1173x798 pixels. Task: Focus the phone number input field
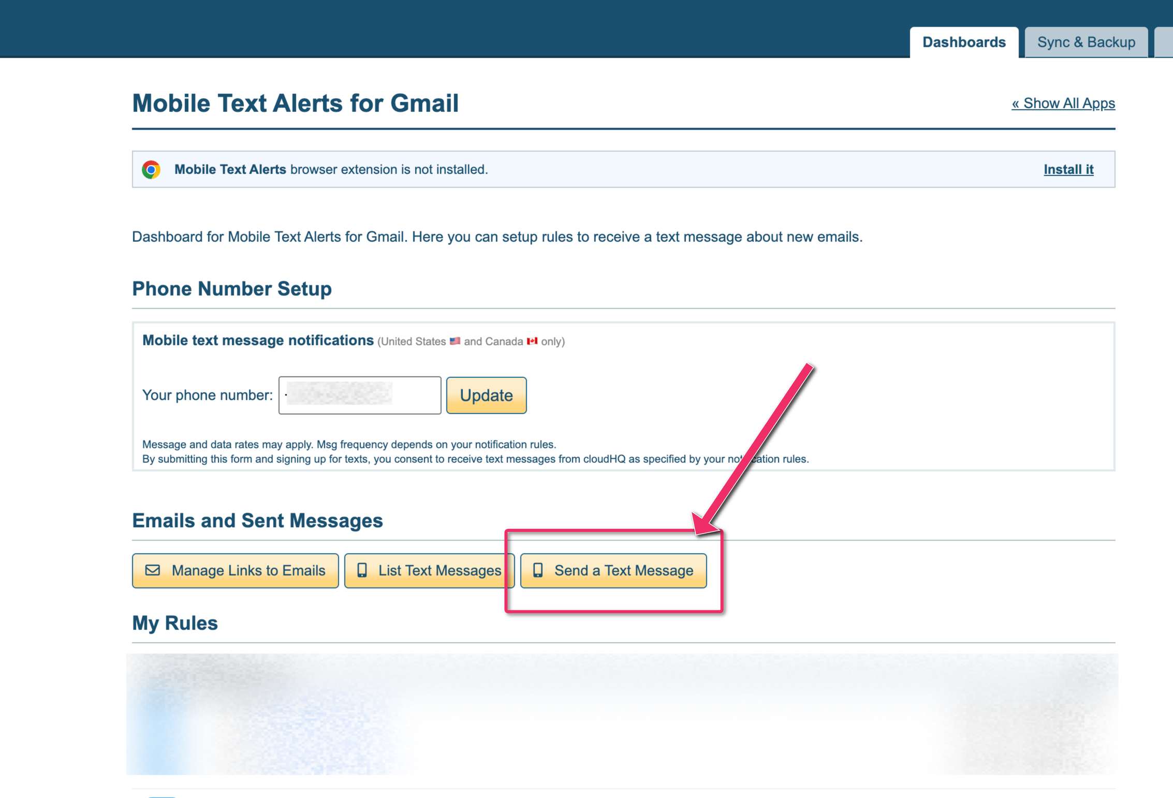pos(360,395)
